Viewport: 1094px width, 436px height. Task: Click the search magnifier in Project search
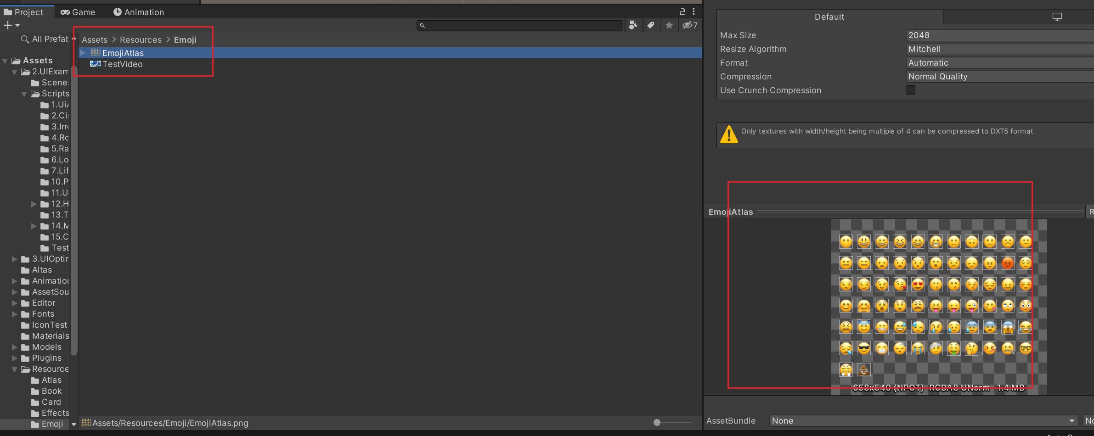423,25
